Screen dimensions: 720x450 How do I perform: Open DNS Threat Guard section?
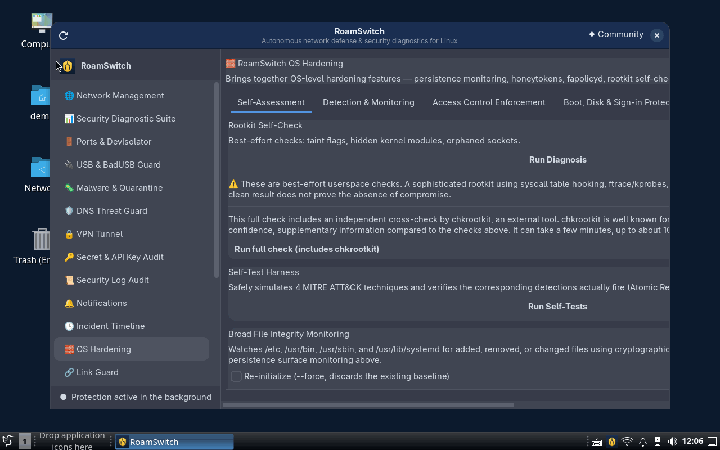(132, 211)
